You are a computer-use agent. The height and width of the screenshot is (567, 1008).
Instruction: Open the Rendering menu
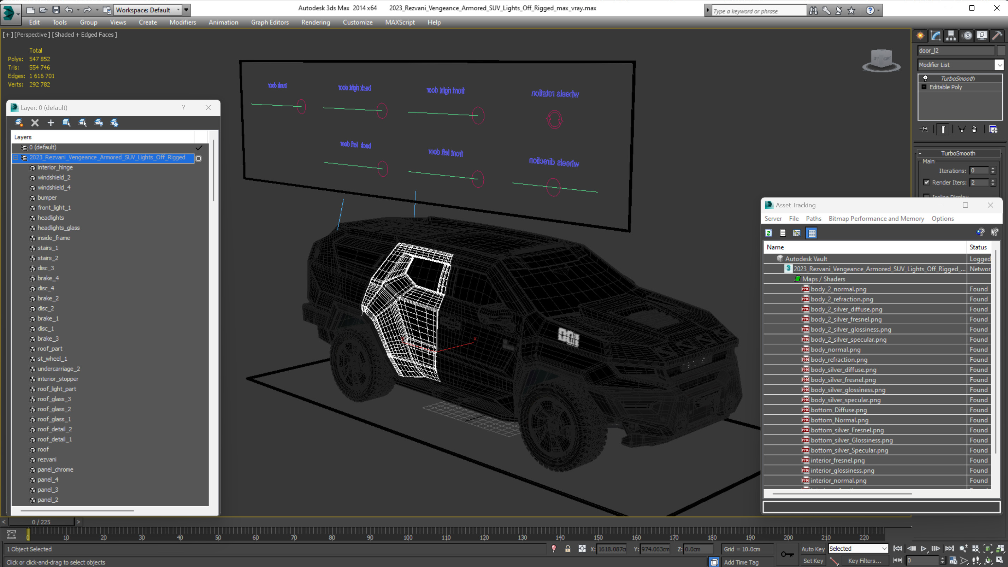[316, 22]
